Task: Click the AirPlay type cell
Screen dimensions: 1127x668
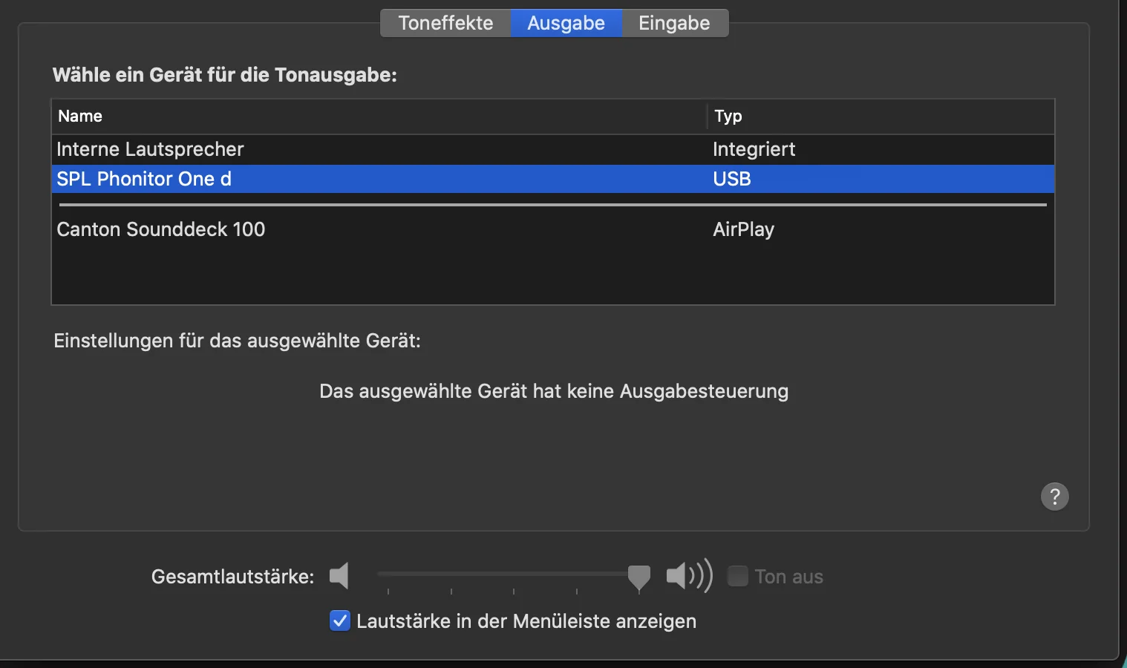Action: pos(743,229)
